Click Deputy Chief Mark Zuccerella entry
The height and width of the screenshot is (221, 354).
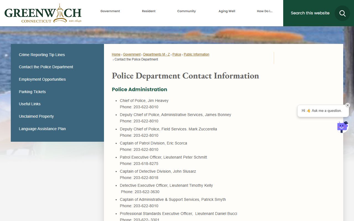[168, 129]
